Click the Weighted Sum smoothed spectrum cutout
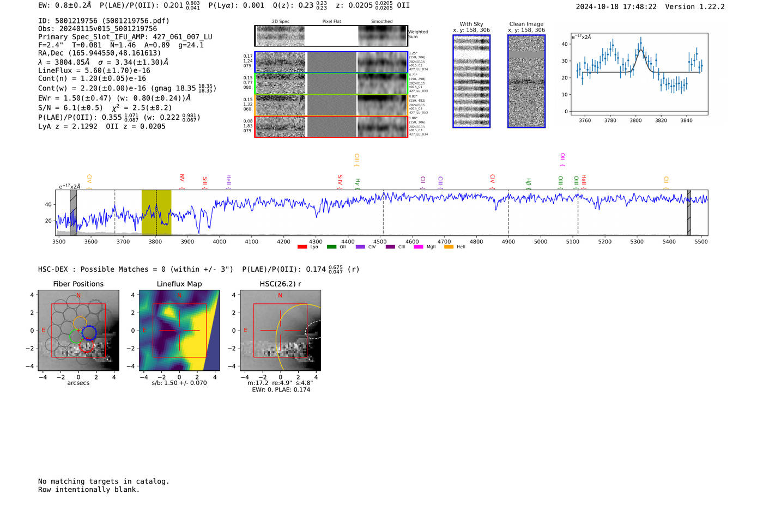This screenshot has width=763, height=519. click(x=382, y=36)
